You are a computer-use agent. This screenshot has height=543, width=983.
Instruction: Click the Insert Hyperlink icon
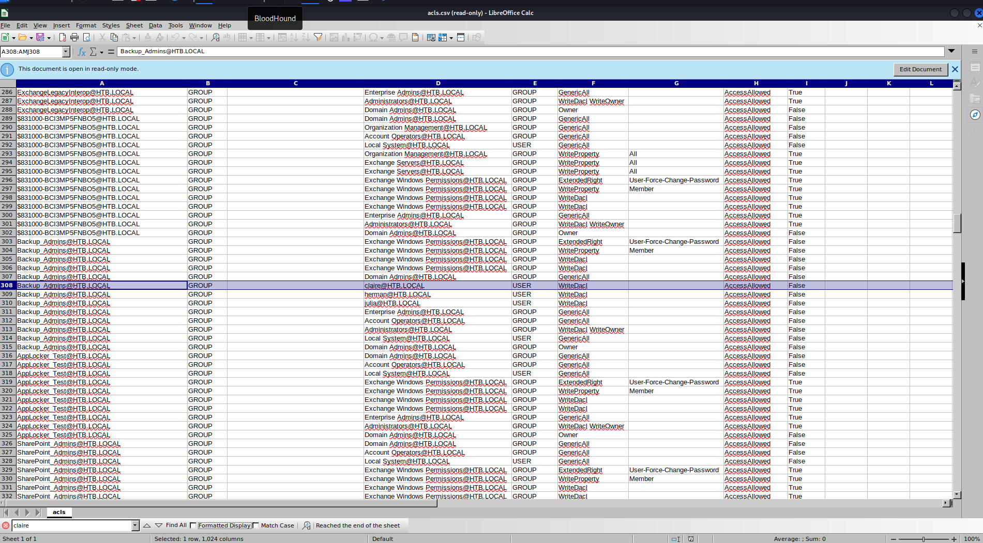[391, 37]
